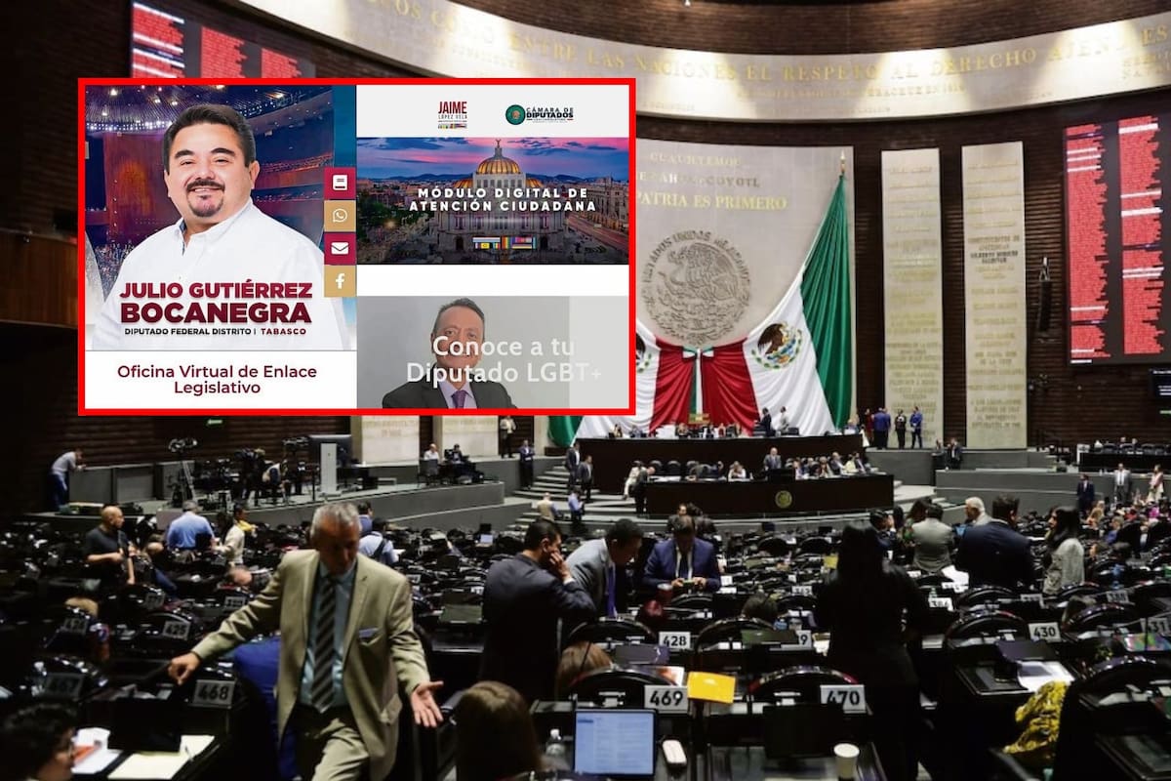Image resolution: width=1171 pixels, height=781 pixels.
Task: Click the Oficina Virtual de Enlace Legislativo heading
Action: (x=217, y=379)
